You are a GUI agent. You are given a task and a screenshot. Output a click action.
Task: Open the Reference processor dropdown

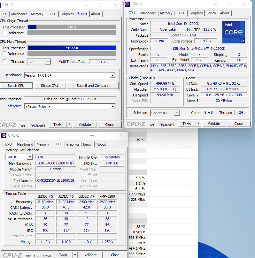click(x=112, y=106)
